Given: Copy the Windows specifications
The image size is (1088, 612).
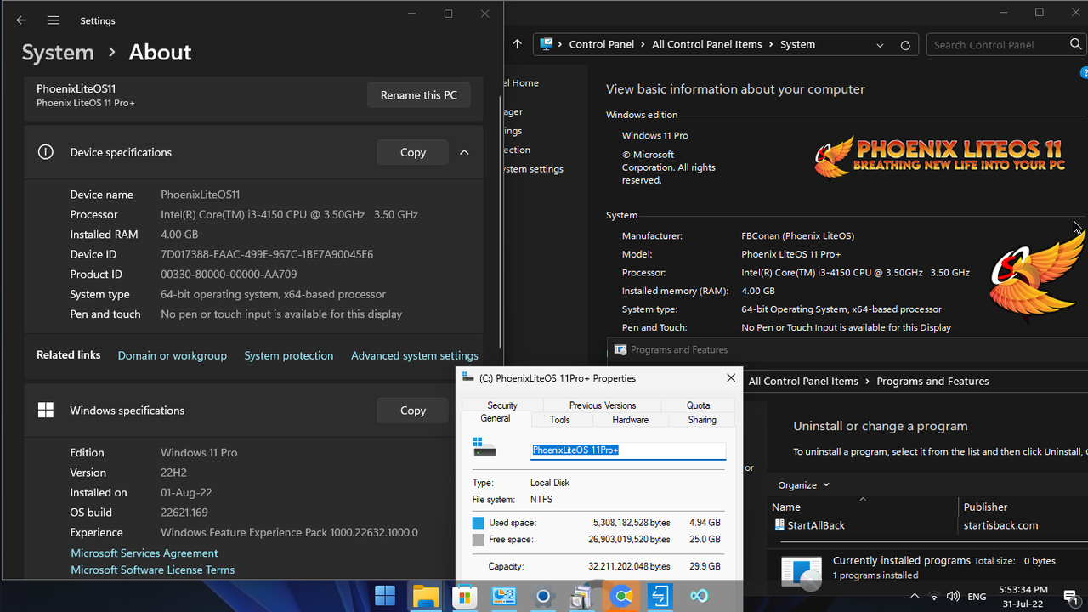Looking at the screenshot, I should pos(412,410).
